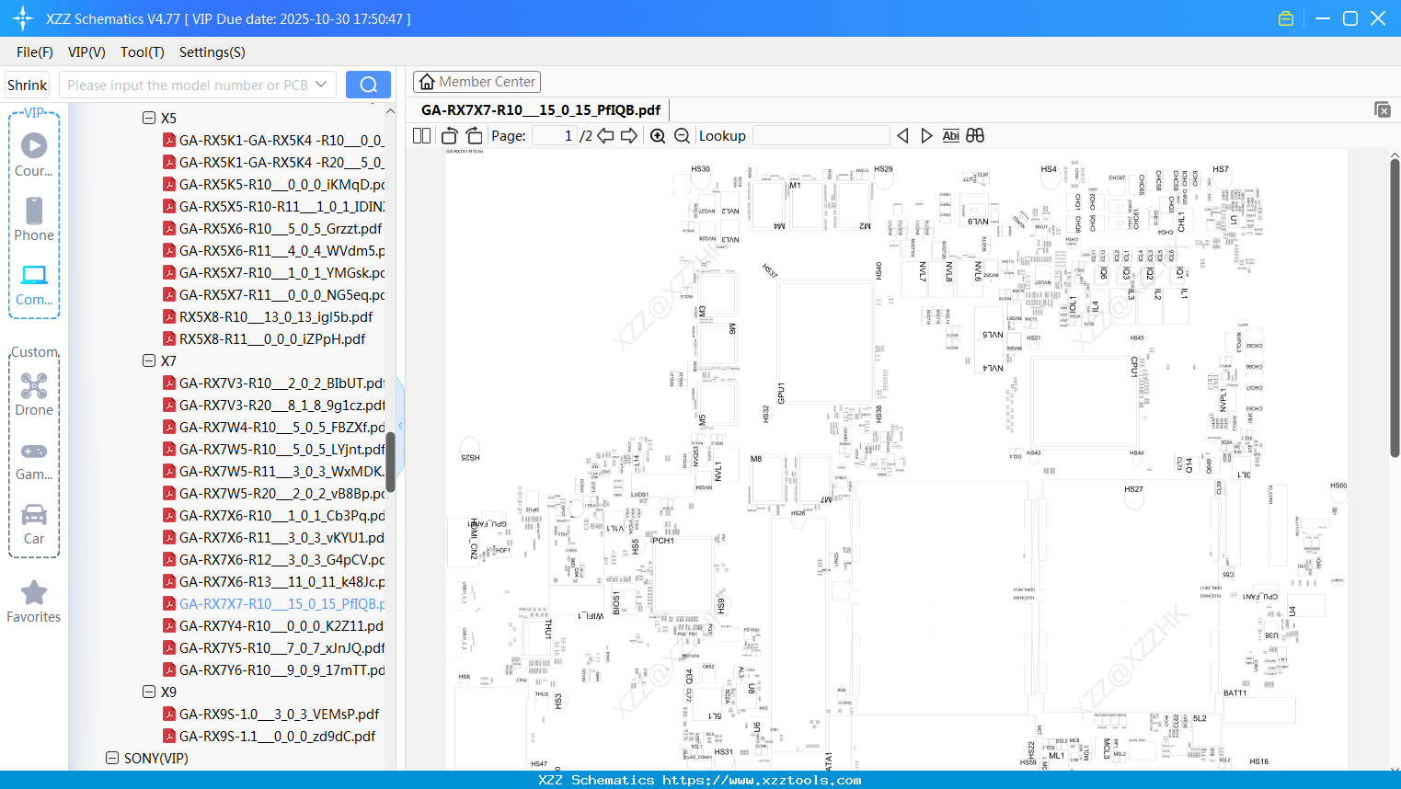The image size is (1401, 789).
Task: Open the Course category in sidebar
Action: coord(34,154)
